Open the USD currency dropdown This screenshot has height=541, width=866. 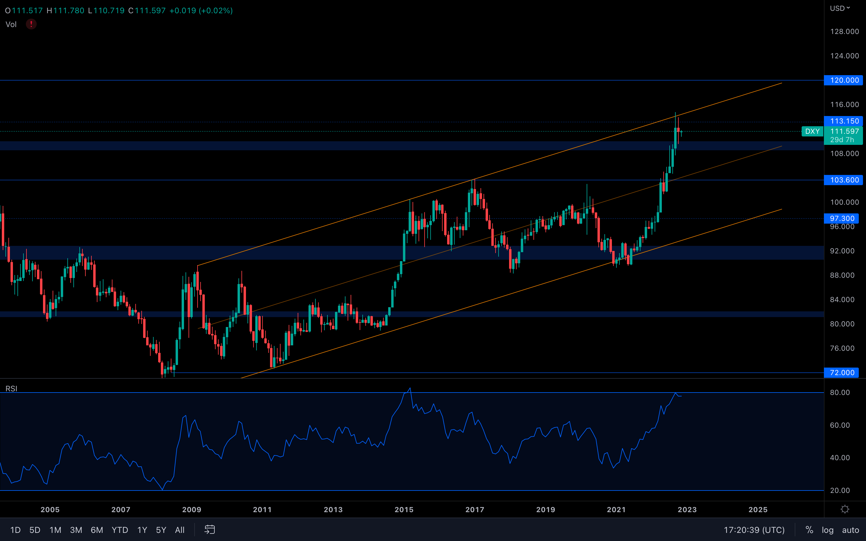[x=840, y=8]
